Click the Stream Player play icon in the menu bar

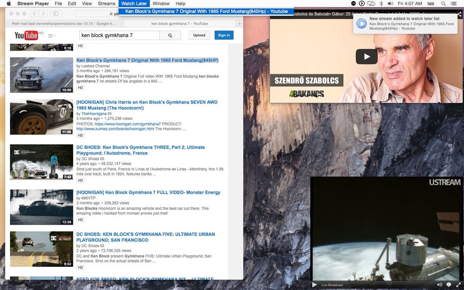(362, 4)
